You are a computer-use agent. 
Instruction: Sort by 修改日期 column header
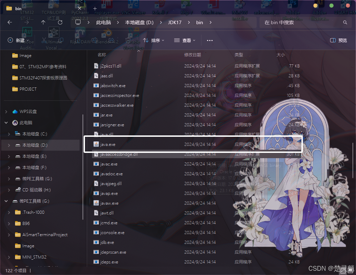193,55
